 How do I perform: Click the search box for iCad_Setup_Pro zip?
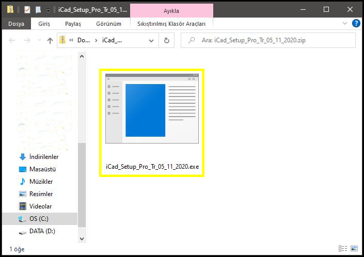(268, 40)
